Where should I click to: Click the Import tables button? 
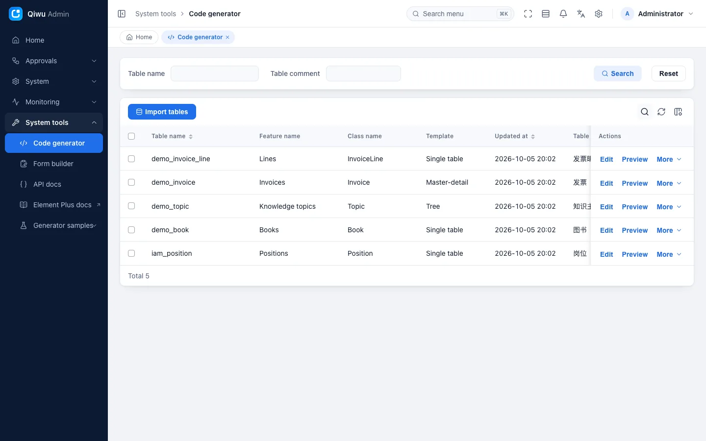tap(162, 112)
